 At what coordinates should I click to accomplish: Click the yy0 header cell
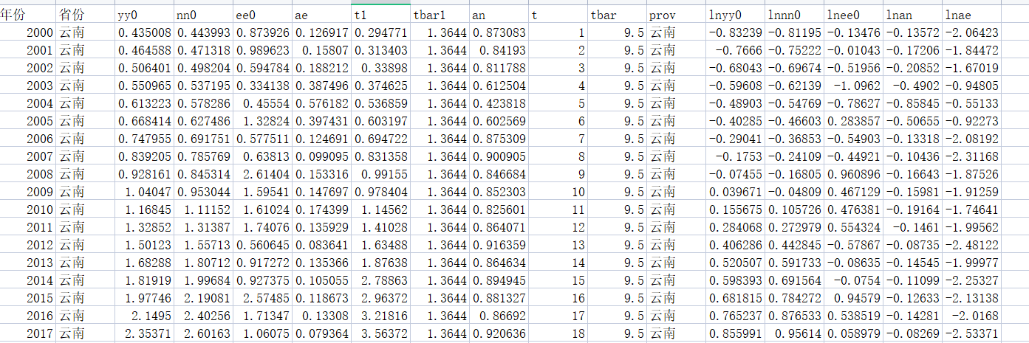pyautogui.click(x=145, y=15)
